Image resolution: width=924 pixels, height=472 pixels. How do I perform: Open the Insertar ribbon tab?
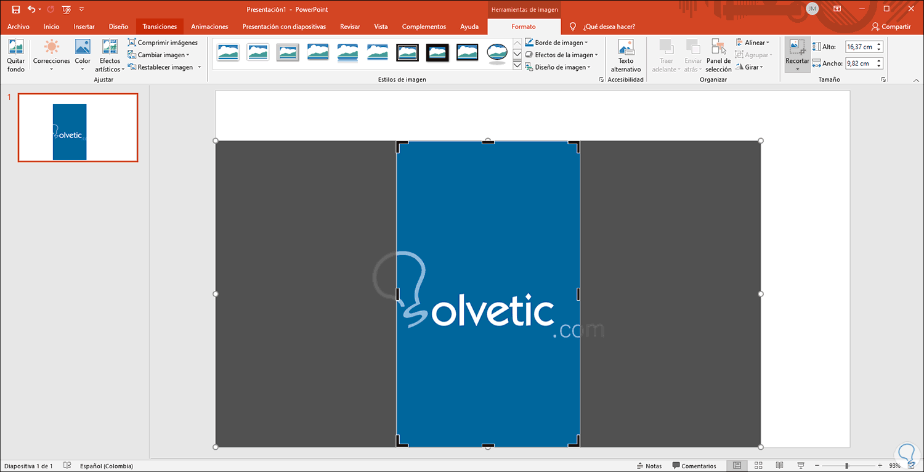tap(84, 26)
